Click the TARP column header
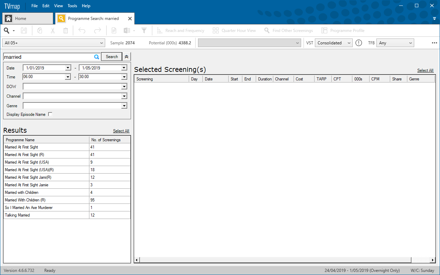 [323, 79]
